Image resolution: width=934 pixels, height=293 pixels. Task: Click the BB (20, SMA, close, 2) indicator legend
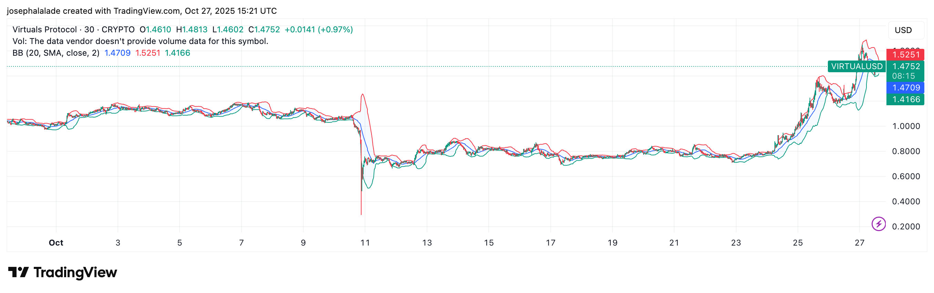point(56,53)
